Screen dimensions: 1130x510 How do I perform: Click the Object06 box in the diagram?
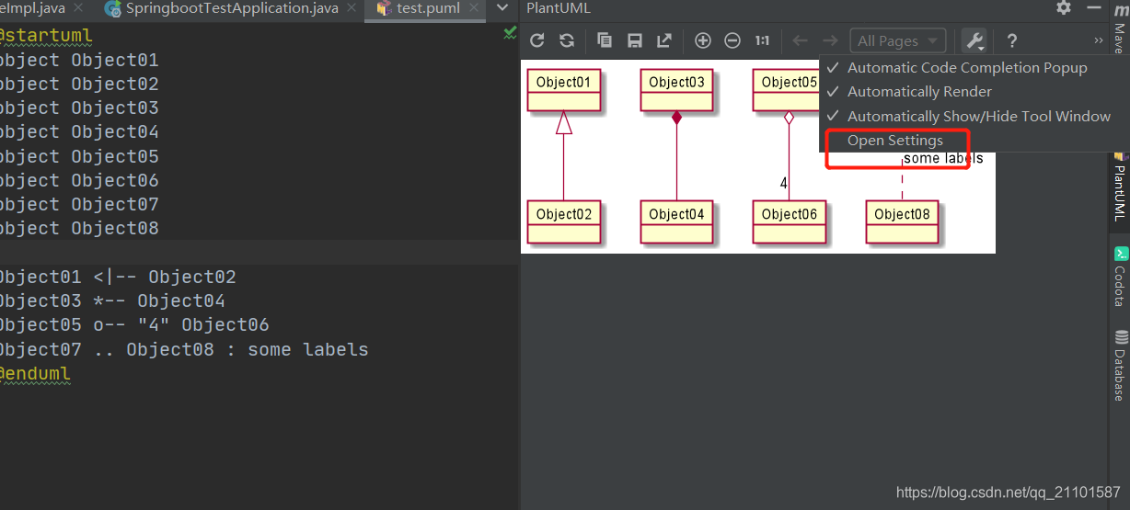point(789,221)
